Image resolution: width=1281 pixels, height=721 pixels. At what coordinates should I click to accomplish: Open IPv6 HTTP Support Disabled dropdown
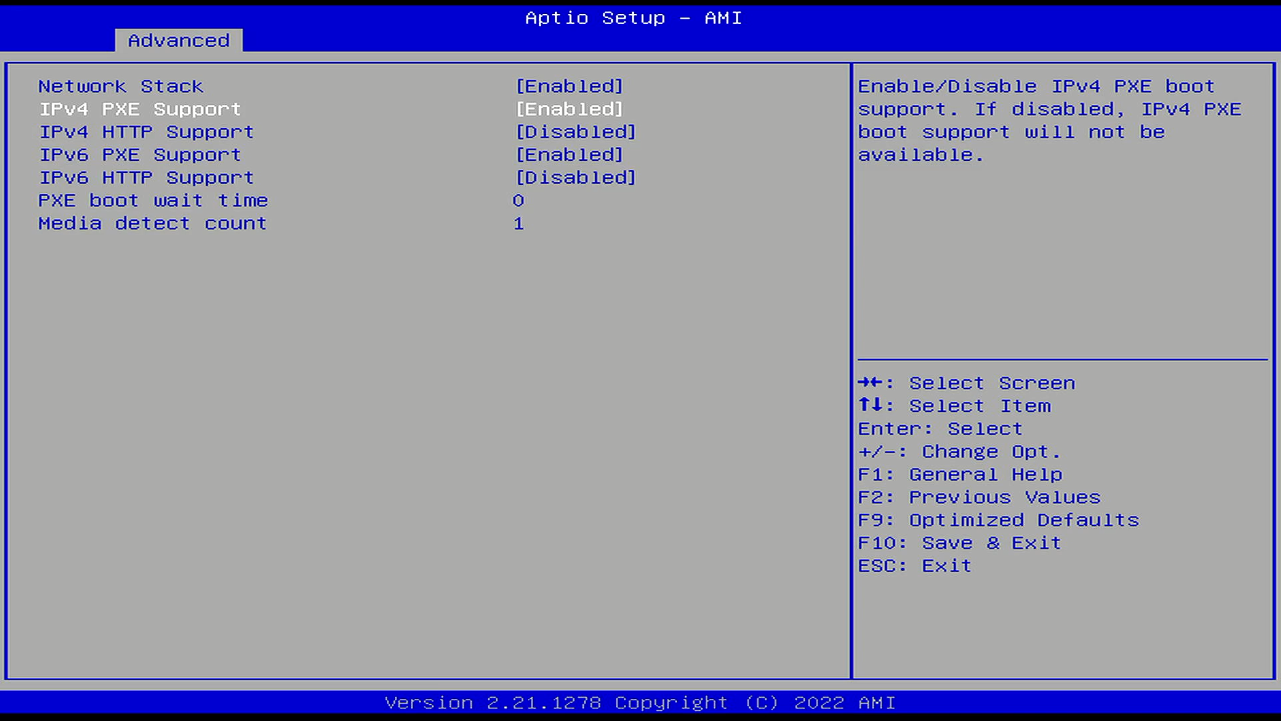coord(576,178)
